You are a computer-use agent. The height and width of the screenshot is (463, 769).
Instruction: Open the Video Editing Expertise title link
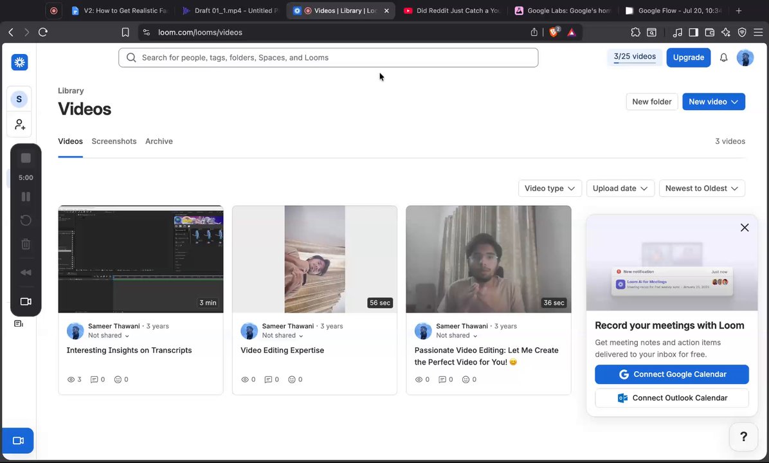pos(282,350)
